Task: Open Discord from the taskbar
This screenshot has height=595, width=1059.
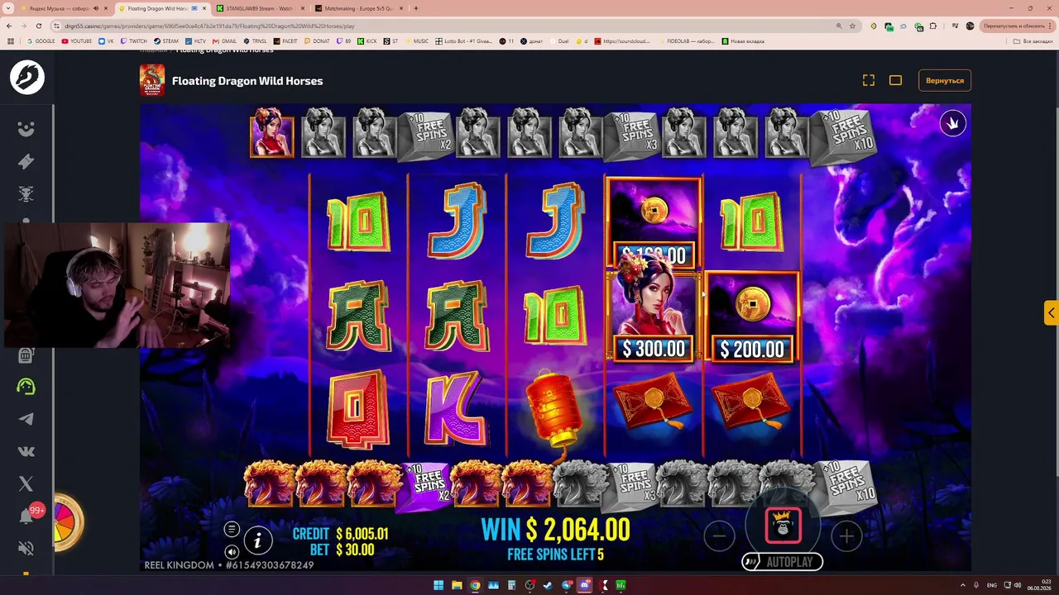Action: tap(585, 586)
